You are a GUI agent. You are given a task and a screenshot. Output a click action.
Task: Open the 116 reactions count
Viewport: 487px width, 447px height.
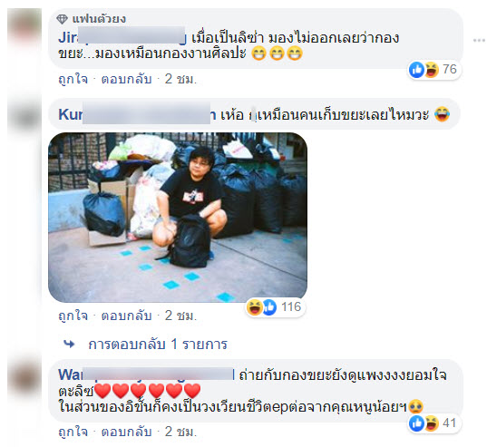tap(291, 307)
